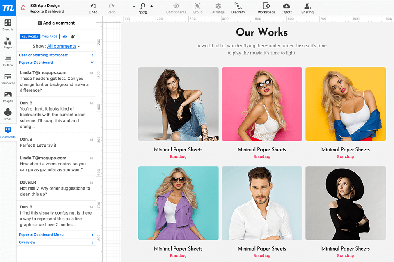The width and height of the screenshot is (394, 262).
Task: Collapse Reports Dashboard comments section
Action: pos(56,62)
